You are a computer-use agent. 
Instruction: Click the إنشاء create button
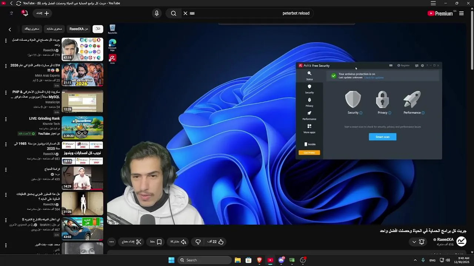point(43,13)
